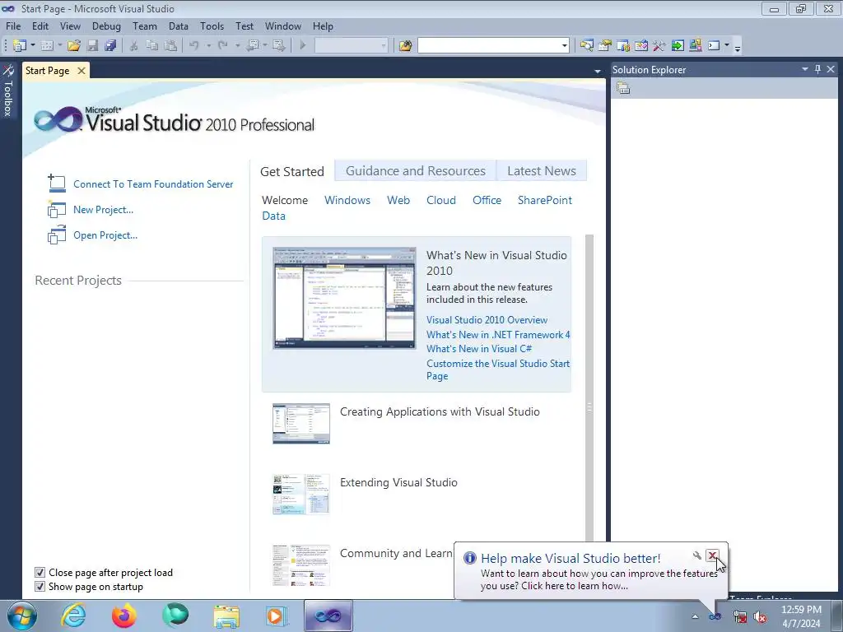Click What's New in Visual Studio 2010 thumbnail
The height and width of the screenshot is (632, 843).
[x=344, y=298]
